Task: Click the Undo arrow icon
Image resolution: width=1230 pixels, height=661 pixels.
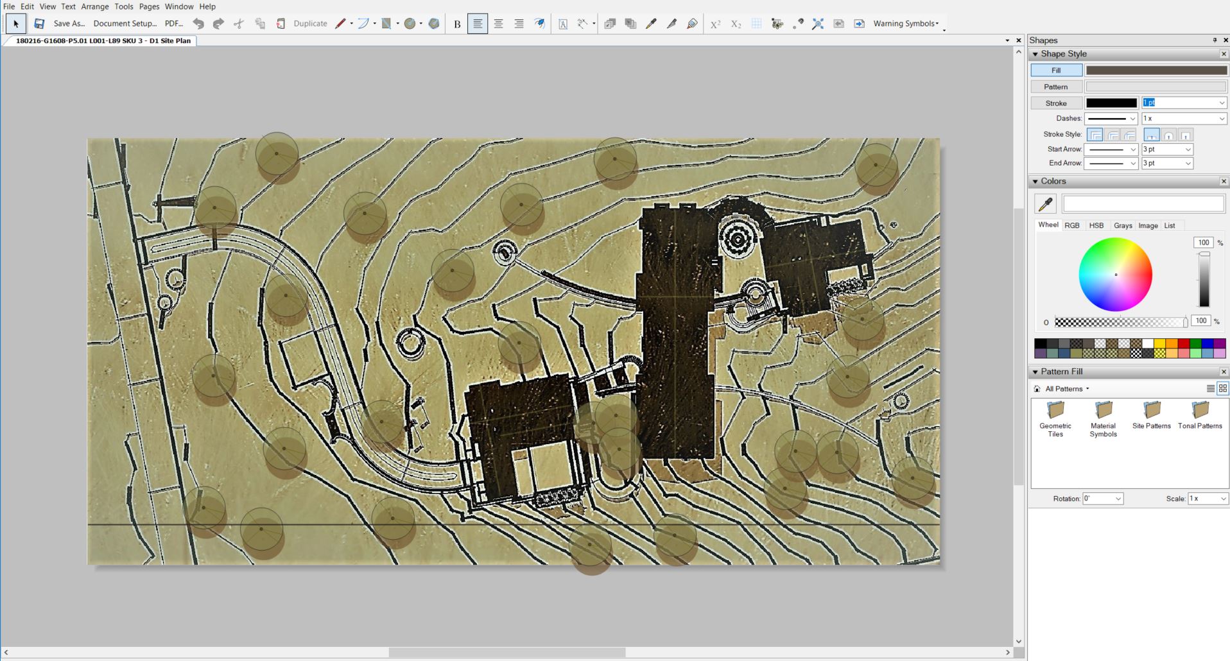Action: point(198,24)
